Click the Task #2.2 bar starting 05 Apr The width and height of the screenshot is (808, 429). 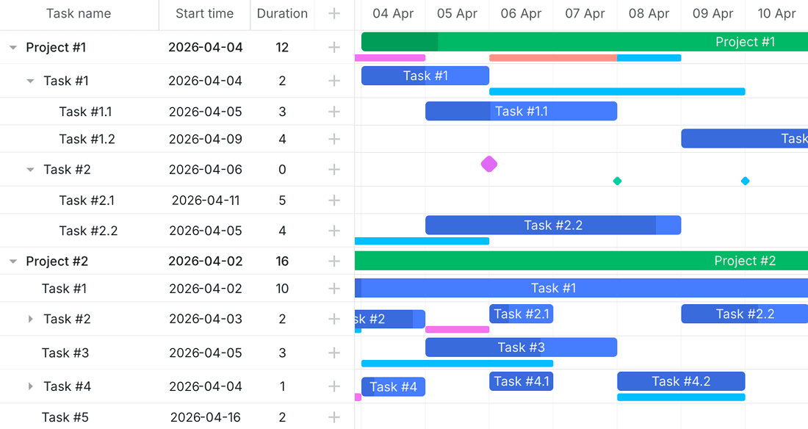pyautogui.click(x=553, y=226)
